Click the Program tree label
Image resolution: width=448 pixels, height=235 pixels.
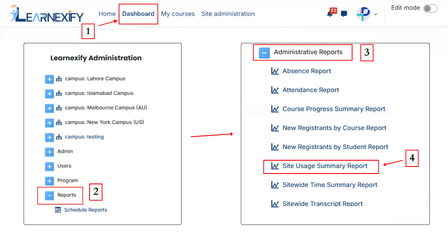68,180
